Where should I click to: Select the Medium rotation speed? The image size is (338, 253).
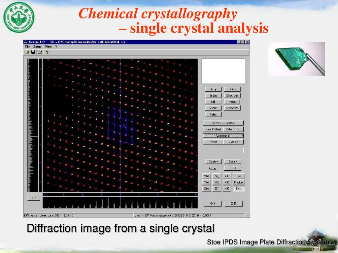pos(239,182)
